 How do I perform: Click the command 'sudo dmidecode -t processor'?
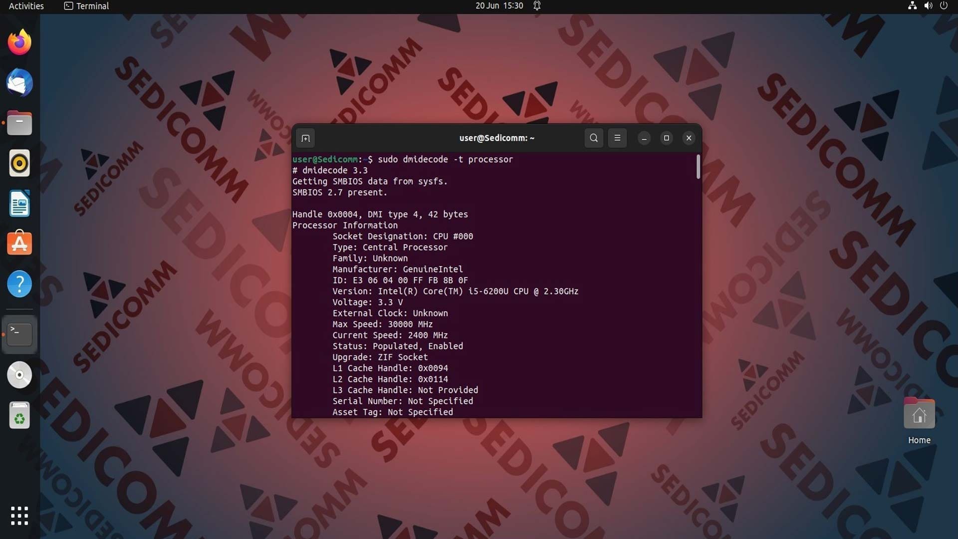pos(445,160)
